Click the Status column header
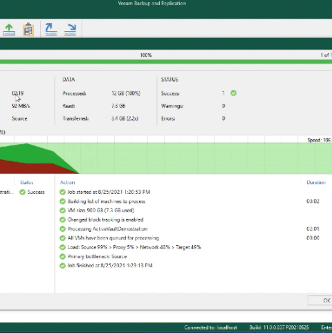The height and width of the screenshot is (333, 332). [x=26, y=182]
